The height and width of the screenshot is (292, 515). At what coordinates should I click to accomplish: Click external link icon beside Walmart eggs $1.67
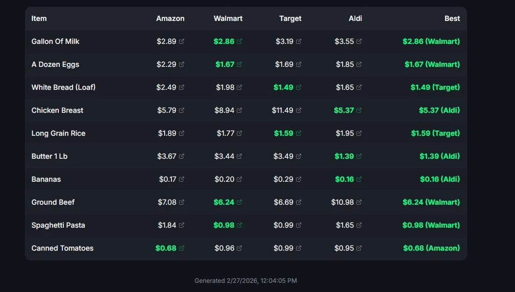tap(239, 64)
